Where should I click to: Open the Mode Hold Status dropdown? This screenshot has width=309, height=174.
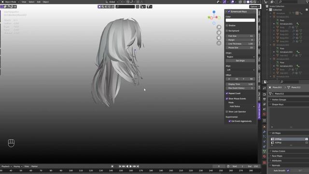(x=241, y=106)
